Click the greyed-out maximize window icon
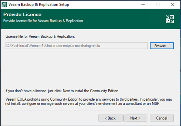This screenshot has width=181, height=126. 158,5
